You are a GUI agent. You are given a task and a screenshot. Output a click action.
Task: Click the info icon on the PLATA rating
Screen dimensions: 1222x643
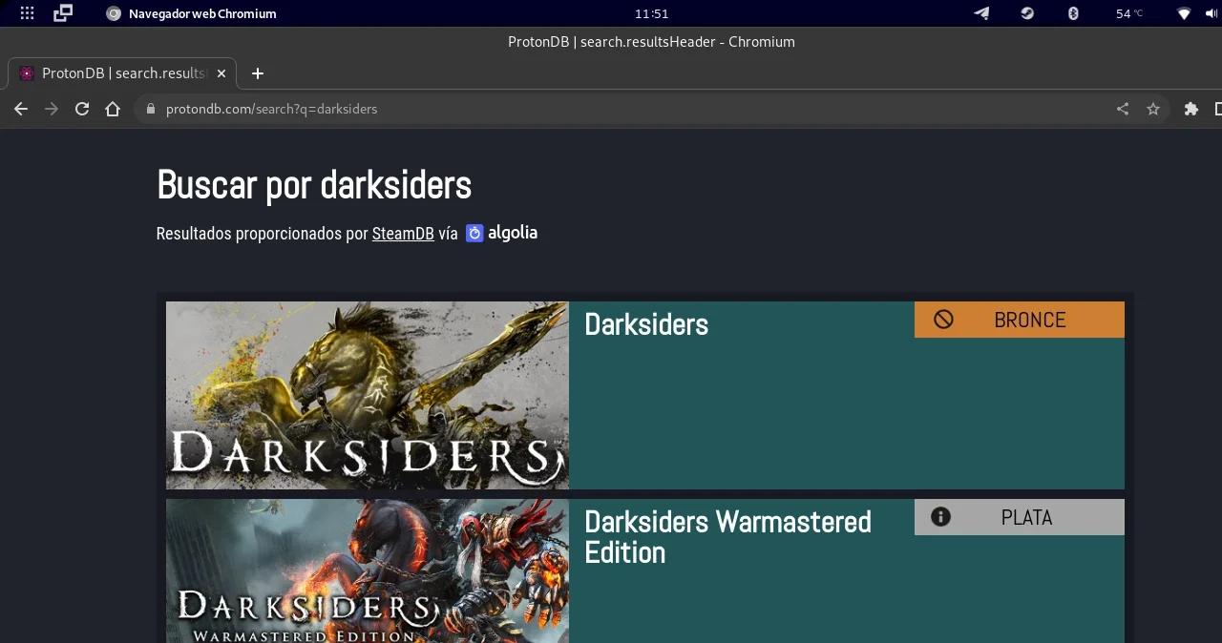[940, 516]
